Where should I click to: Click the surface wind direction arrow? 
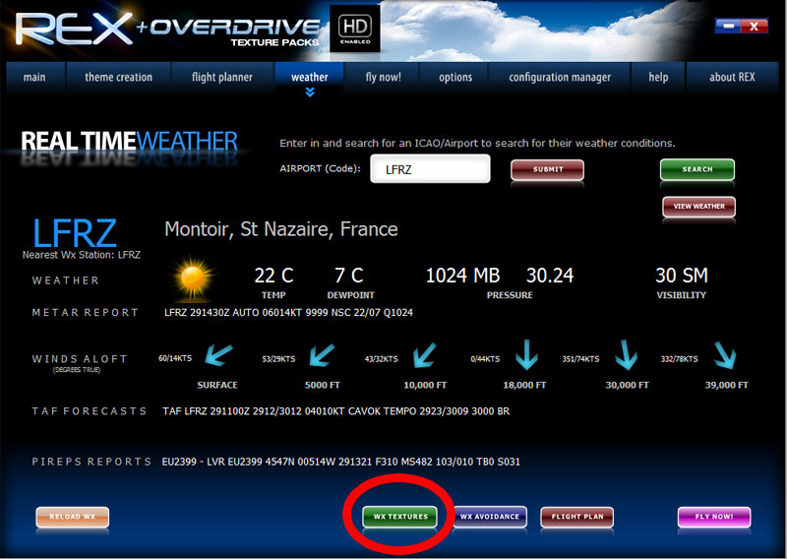[218, 354]
